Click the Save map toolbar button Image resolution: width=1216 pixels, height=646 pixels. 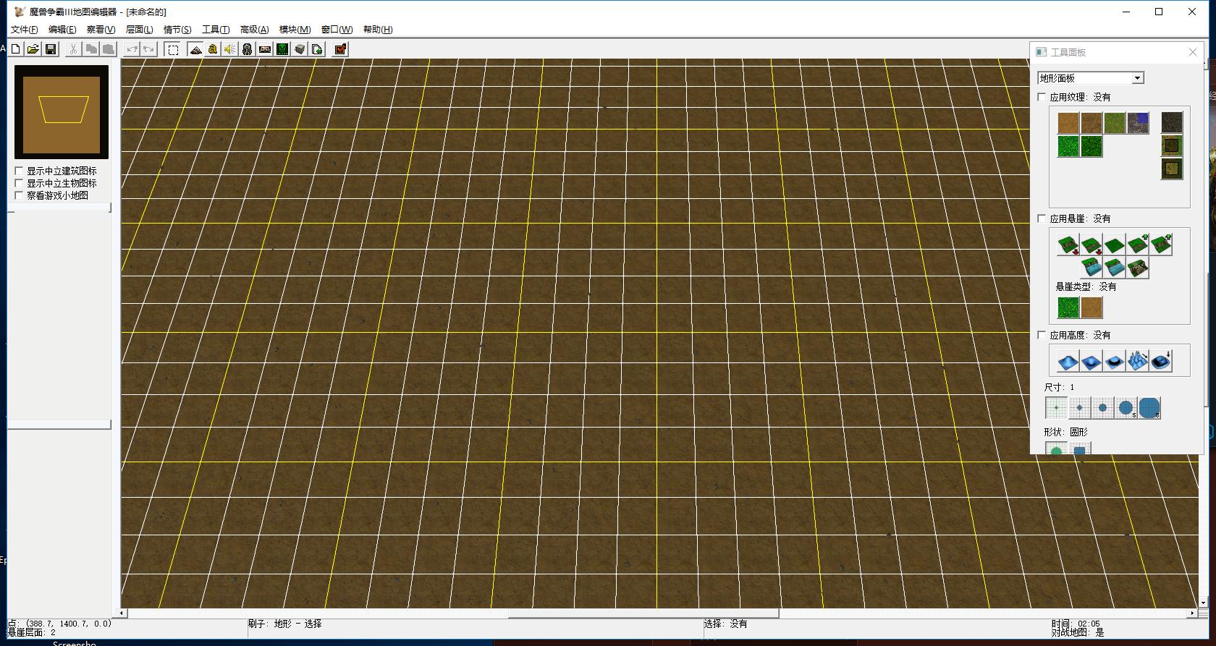(51, 49)
